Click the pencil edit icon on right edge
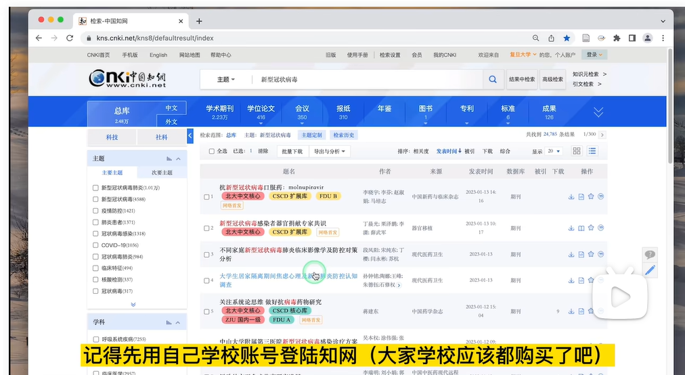 coord(650,270)
